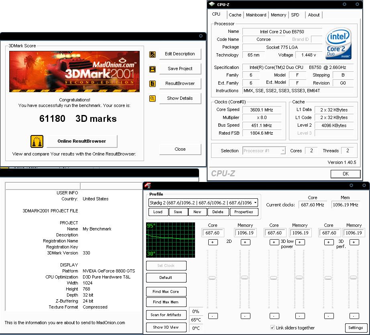Click the temperature graph in ATI Tool
This screenshot has width=370, height=335.
[x=171, y=240]
